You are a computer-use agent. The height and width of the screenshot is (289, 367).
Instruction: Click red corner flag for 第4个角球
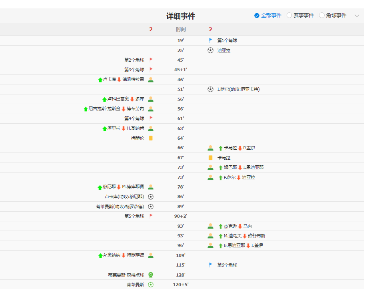[151, 118]
